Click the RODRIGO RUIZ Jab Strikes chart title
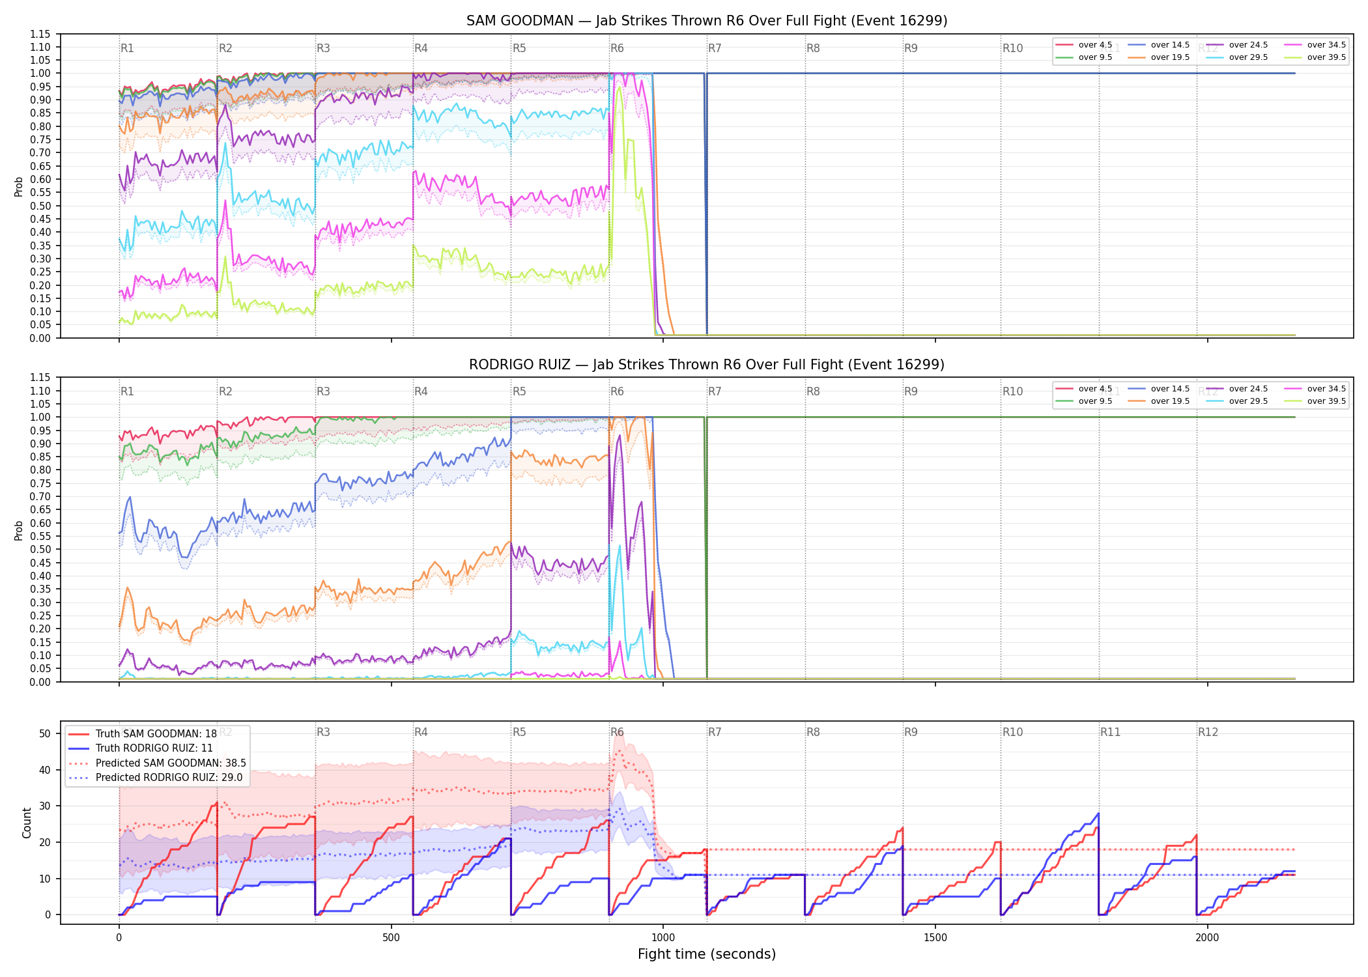 707,365
